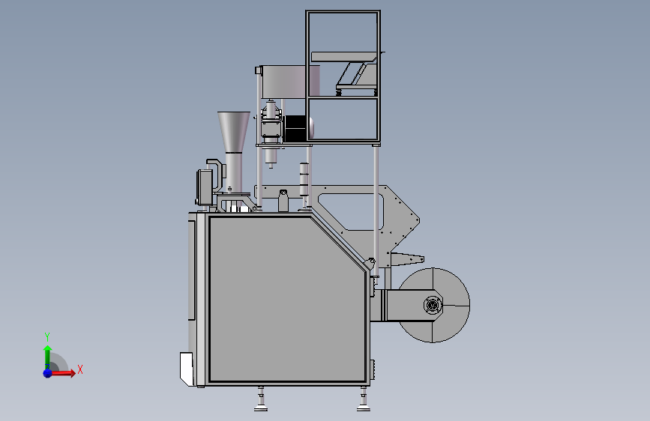Viewport: 650px width, 421px height.
Task: Select the control box on machine's left
Action: (x=205, y=187)
